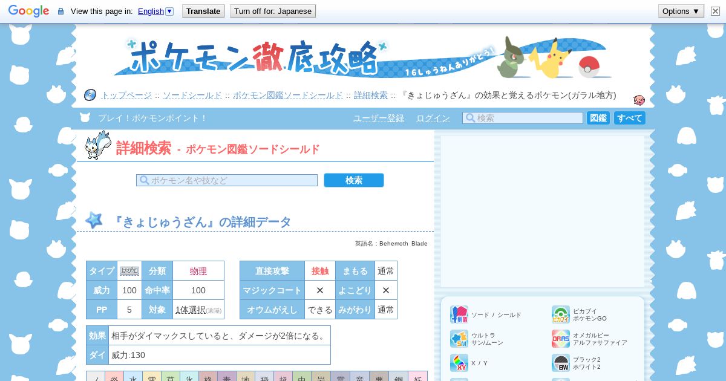Click the secure padlock icon
Screen dimensions: 726x381
click(60, 11)
